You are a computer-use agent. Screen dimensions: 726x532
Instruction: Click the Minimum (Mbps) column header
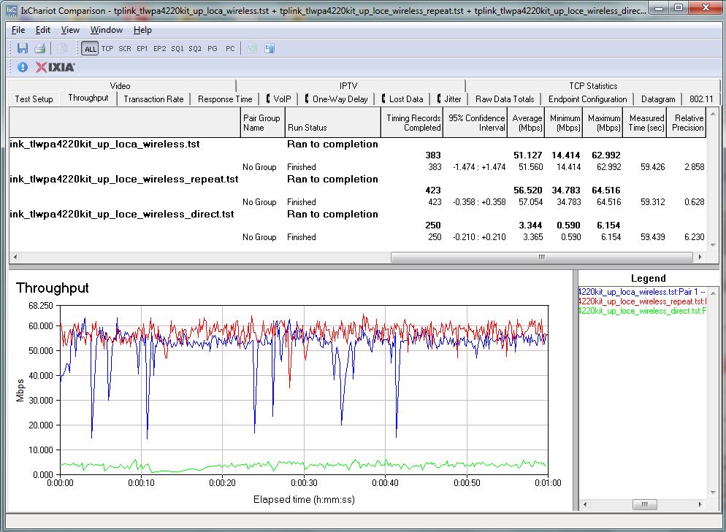[563, 123]
